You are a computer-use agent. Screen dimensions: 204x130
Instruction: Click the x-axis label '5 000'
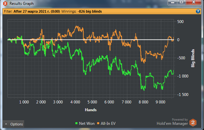(x=92, y=102)
